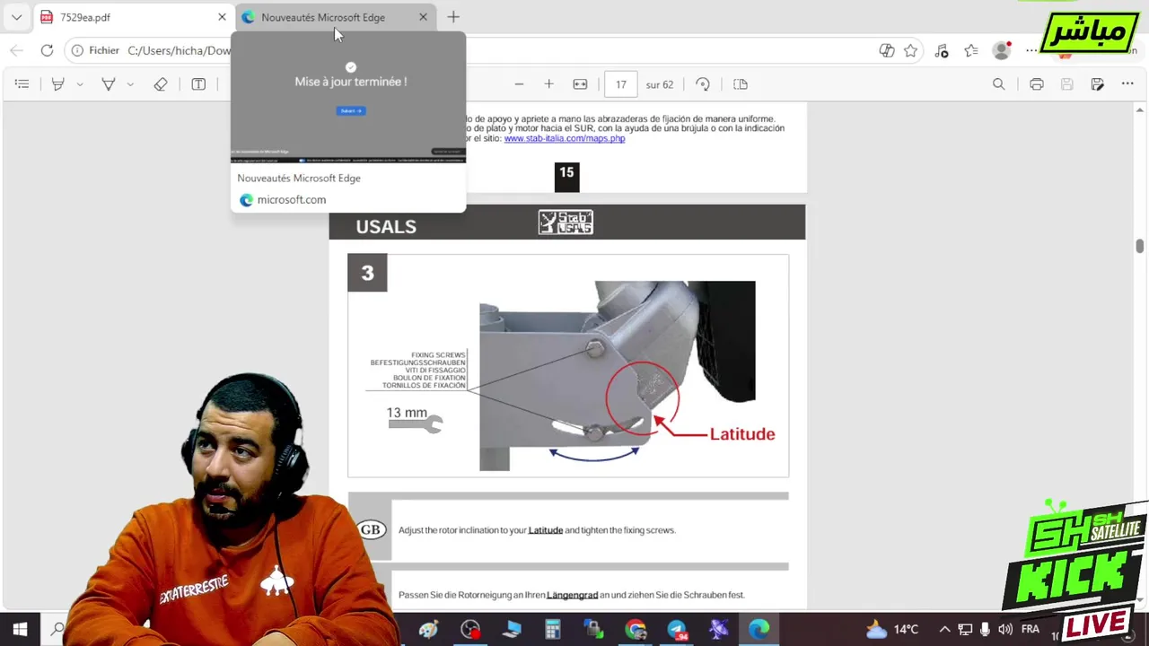This screenshot has width=1149, height=646.
Task: Select the add text tool
Action: coord(198,84)
